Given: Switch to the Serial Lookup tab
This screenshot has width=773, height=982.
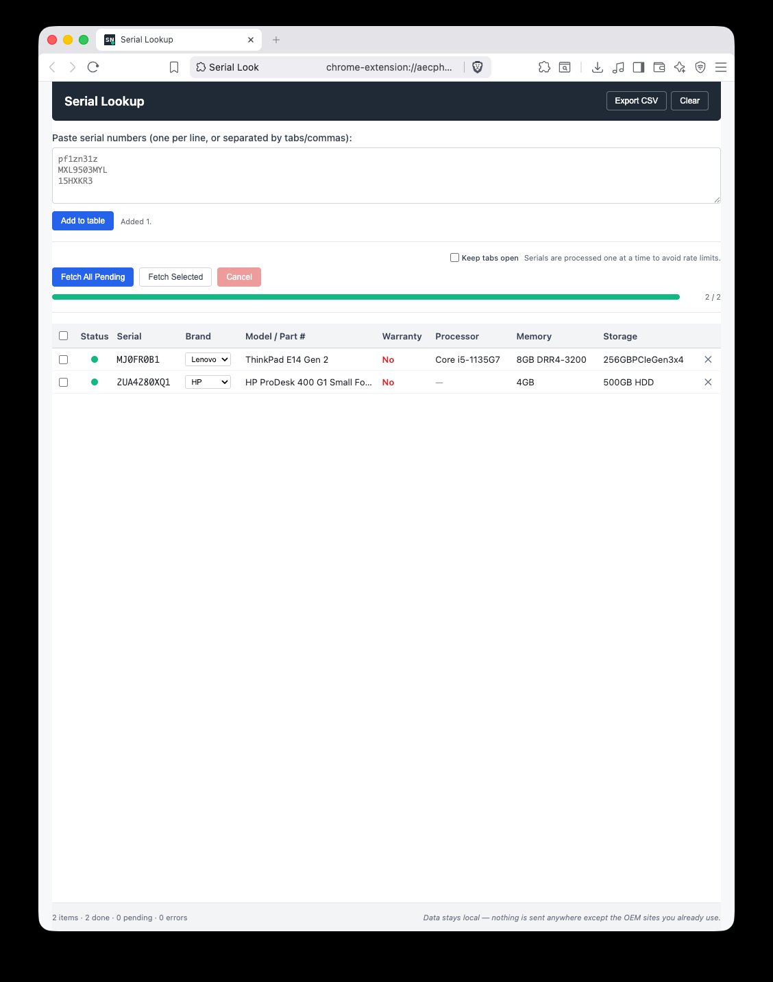Looking at the screenshot, I should tap(178, 40).
